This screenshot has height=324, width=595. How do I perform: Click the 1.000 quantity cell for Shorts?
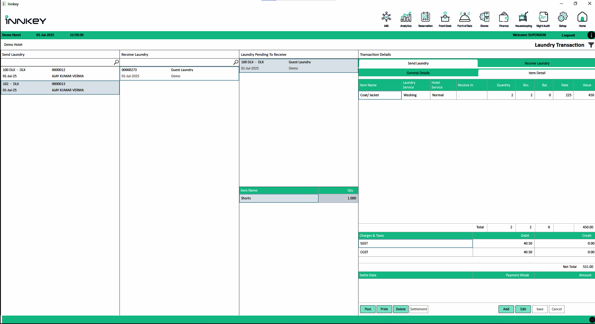[x=338, y=198]
